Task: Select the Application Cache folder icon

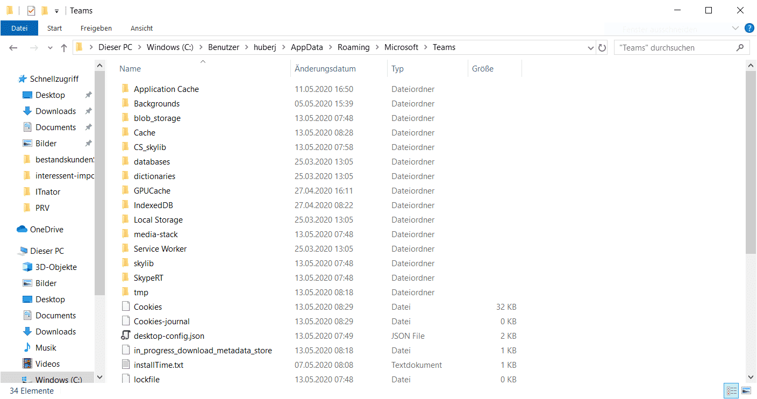Action: pyautogui.click(x=125, y=89)
